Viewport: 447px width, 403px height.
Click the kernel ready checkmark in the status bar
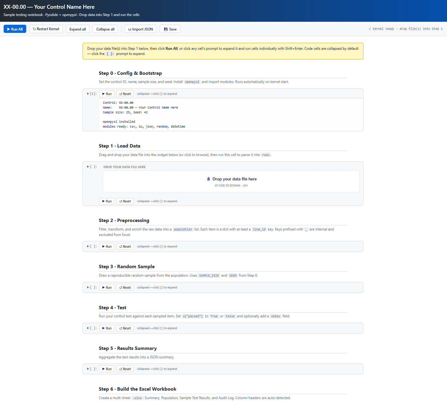[x=370, y=29]
